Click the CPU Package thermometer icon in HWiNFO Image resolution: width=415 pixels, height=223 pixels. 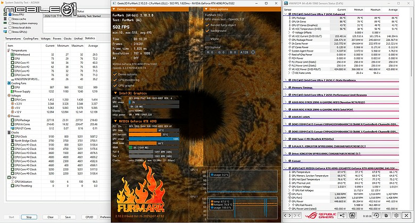[290, 18]
